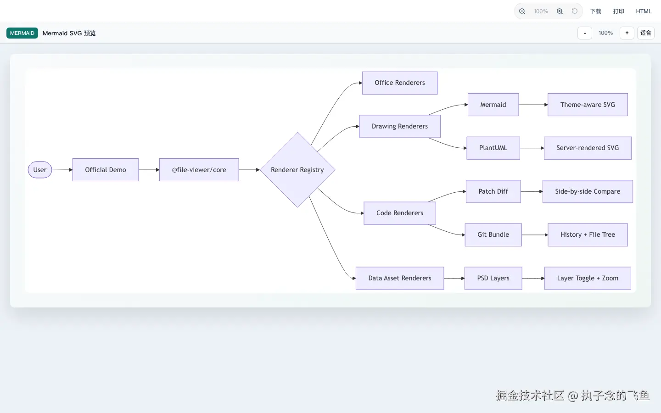
Task: Click the minus button in Mermaid preview bar
Action: click(x=584, y=33)
